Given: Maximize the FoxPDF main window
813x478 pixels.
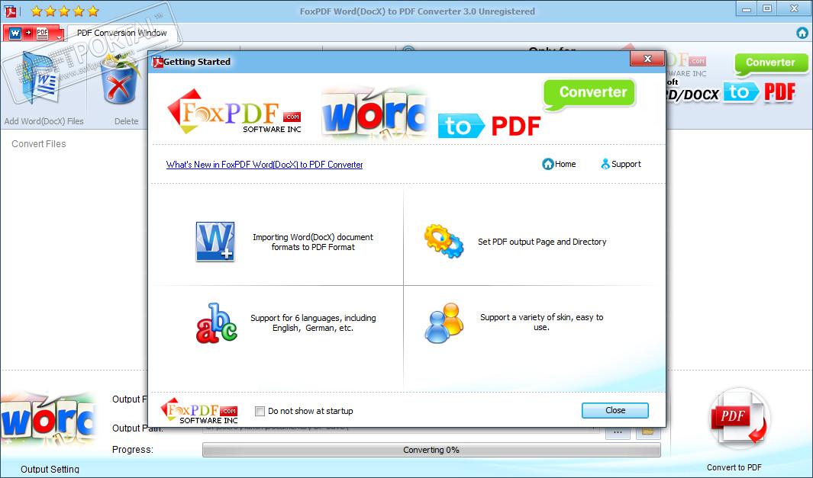Looking at the screenshot, I should coord(767,9).
